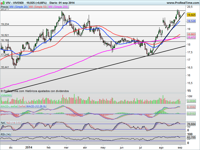
Task: Click the "Diario 01 sep 2014" date label
Action: click(x=62, y=3)
